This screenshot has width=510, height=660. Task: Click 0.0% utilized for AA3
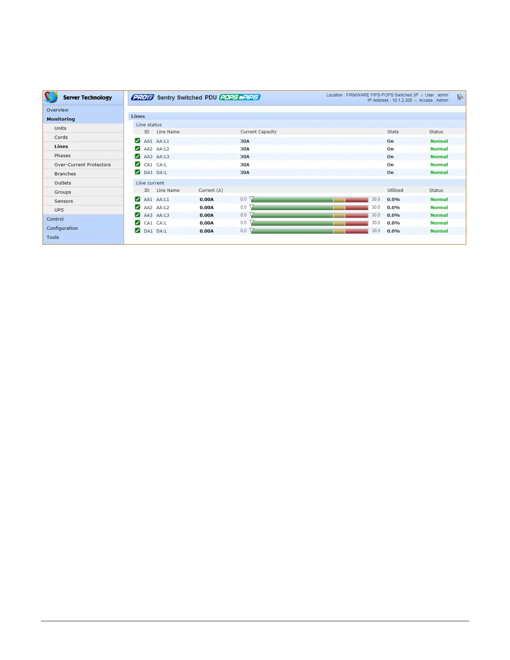pyautogui.click(x=393, y=215)
